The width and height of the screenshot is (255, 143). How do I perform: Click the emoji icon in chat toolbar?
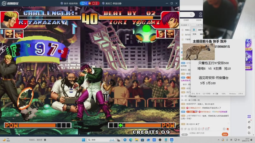pyautogui.click(x=182, y=129)
